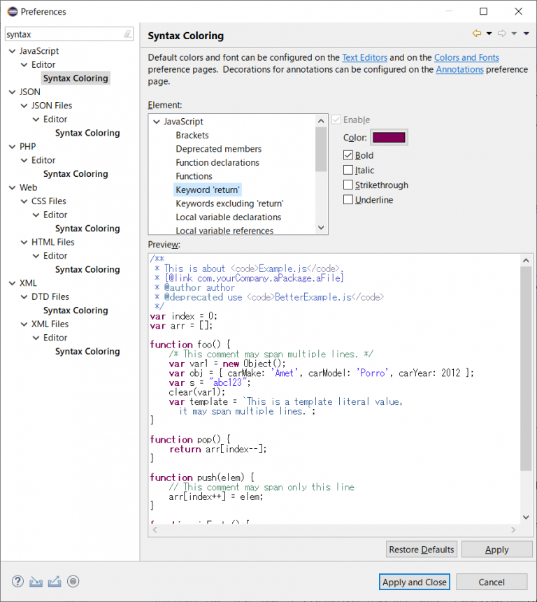
Task: Click the Import preferences icon
Action: pos(36,582)
